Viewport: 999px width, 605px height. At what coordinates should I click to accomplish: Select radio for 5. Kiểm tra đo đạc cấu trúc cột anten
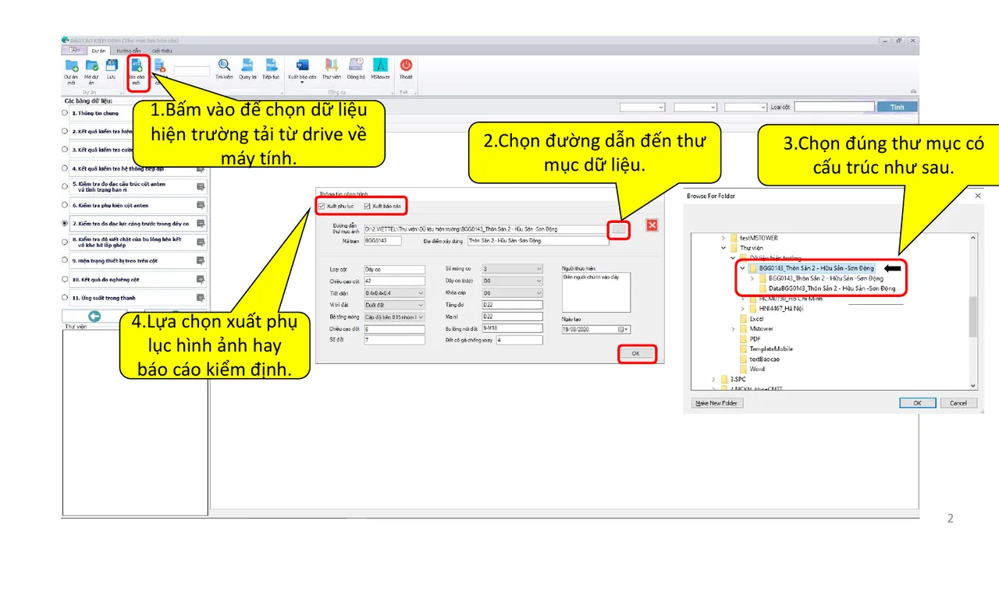pyautogui.click(x=65, y=186)
